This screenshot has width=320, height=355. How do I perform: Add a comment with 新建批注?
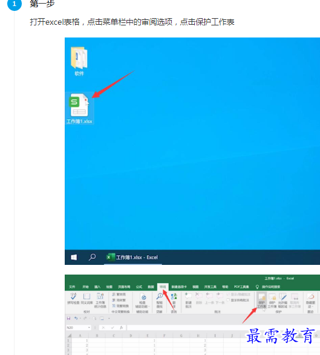188,300
